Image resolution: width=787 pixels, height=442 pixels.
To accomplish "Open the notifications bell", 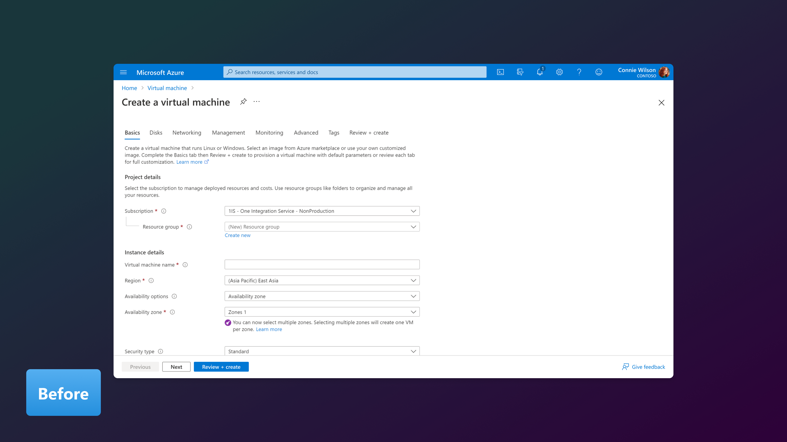I will [x=540, y=72].
